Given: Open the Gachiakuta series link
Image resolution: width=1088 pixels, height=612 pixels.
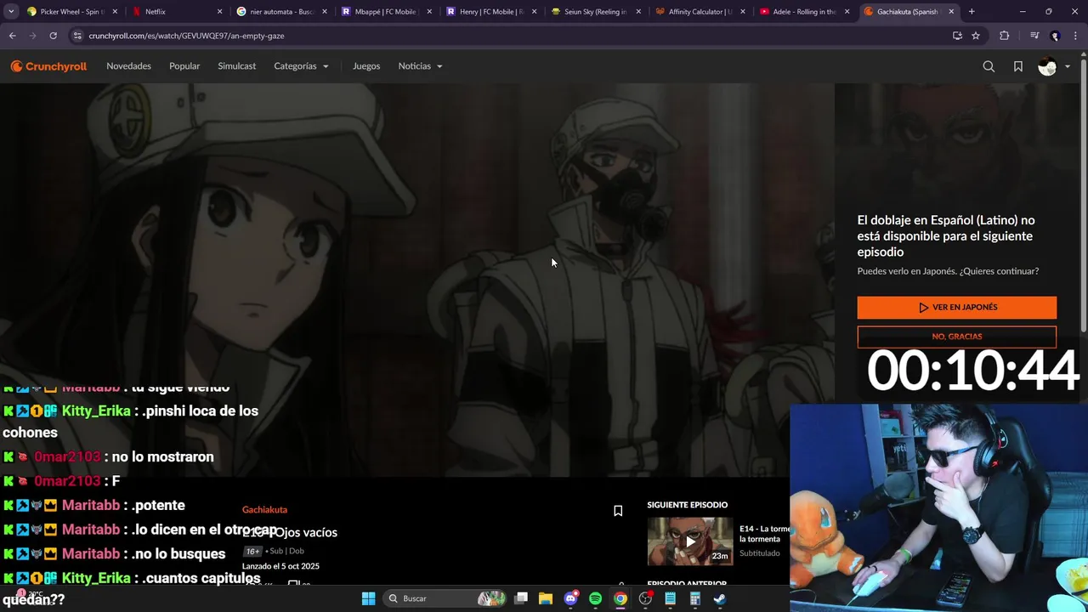Looking at the screenshot, I should (x=264, y=510).
